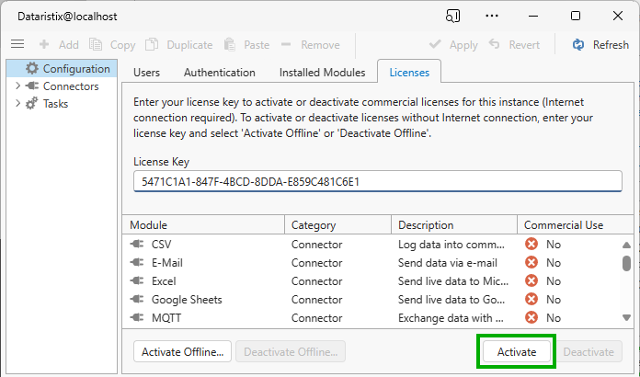The image size is (640, 377).
Task: Click the red X for E-Mail
Action: coord(531,263)
